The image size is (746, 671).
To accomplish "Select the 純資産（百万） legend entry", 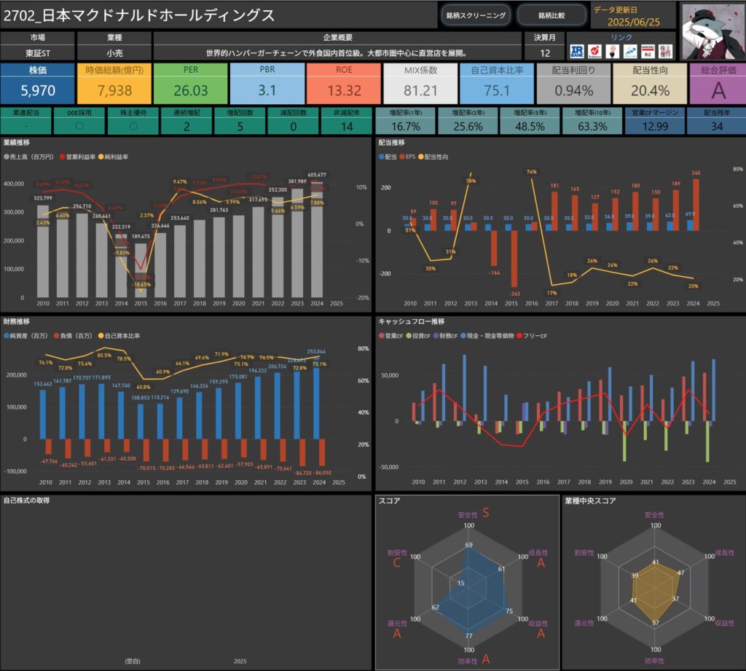I will pyautogui.click(x=26, y=335).
